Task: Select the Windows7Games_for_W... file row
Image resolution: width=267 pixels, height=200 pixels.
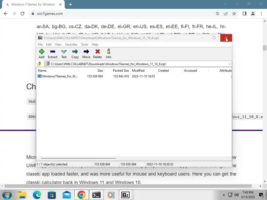Action: (134, 76)
